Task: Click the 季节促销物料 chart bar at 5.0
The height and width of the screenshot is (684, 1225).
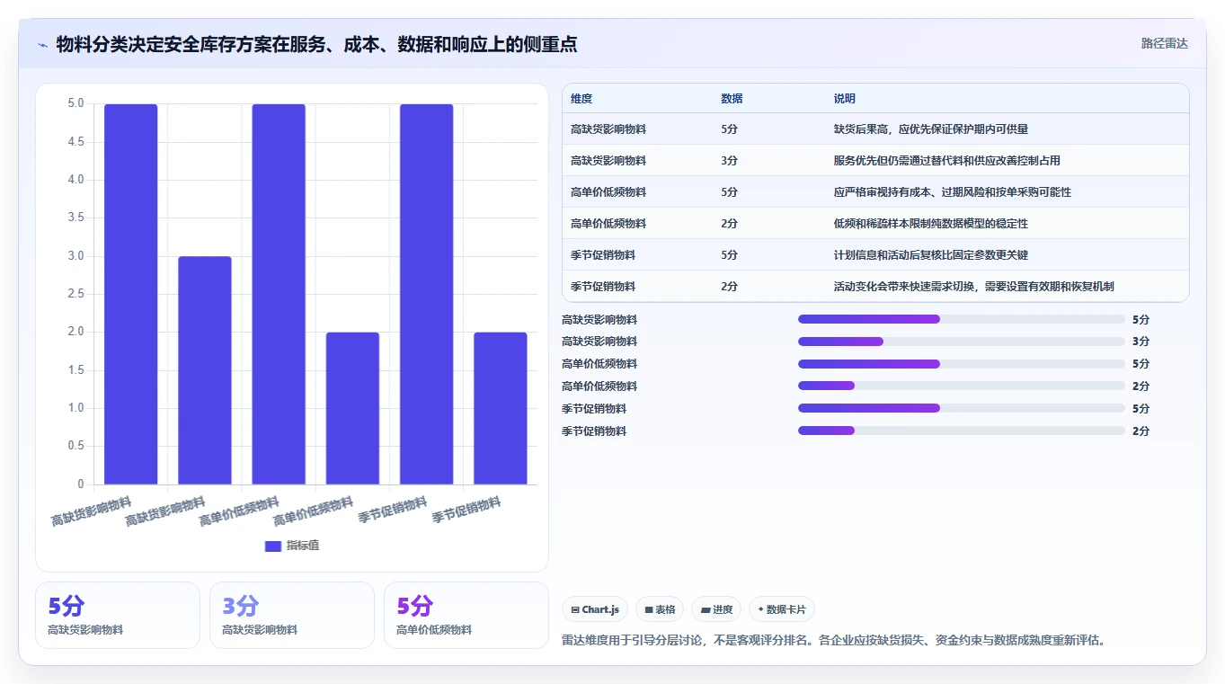Action: (426, 294)
